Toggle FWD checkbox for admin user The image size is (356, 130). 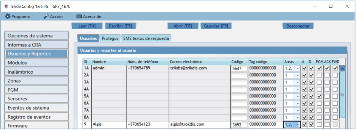click(x=335, y=68)
